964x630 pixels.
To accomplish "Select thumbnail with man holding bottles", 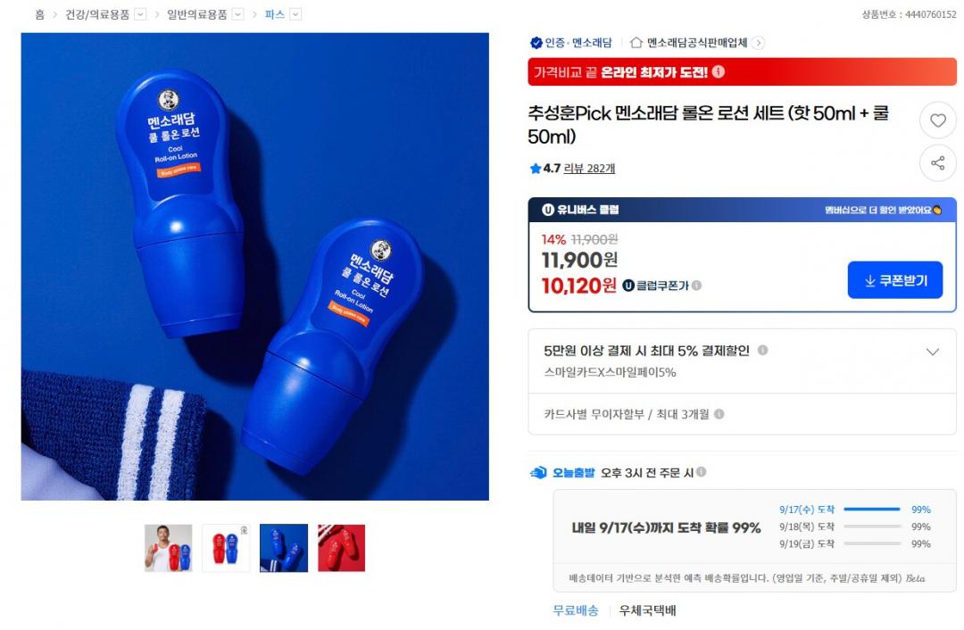I will click(169, 548).
